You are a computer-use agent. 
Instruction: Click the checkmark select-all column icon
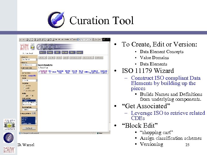39,72
